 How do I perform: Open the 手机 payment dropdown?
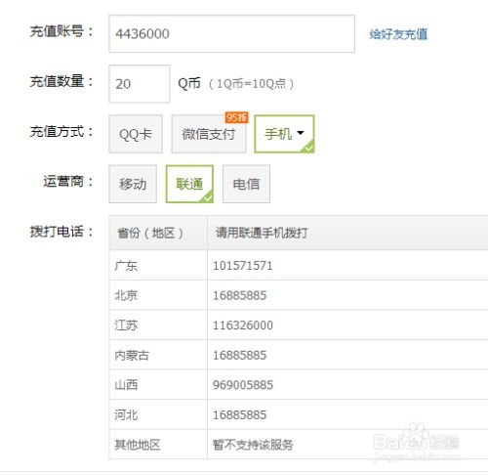(x=284, y=134)
